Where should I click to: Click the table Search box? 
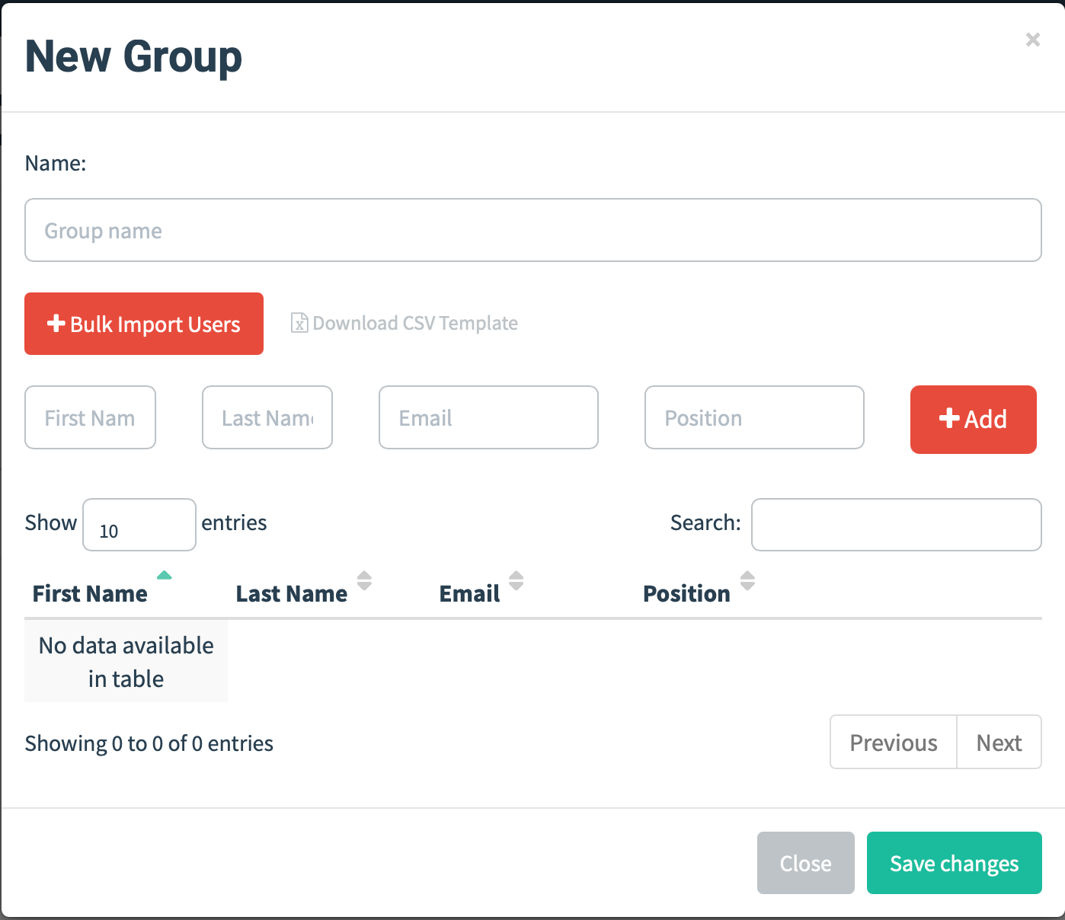(x=896, y=525)
